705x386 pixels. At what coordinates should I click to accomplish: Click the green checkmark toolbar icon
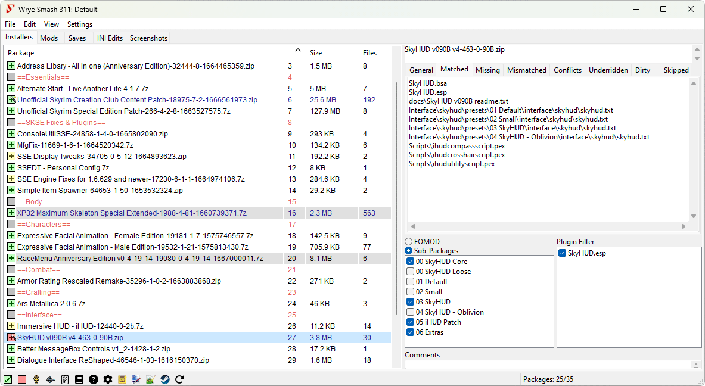[x=8, y=379]
